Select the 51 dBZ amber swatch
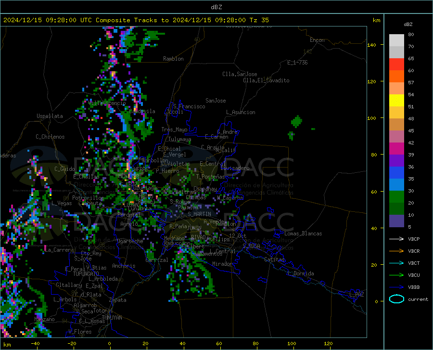The image size is (433, 350). [396, 113]
